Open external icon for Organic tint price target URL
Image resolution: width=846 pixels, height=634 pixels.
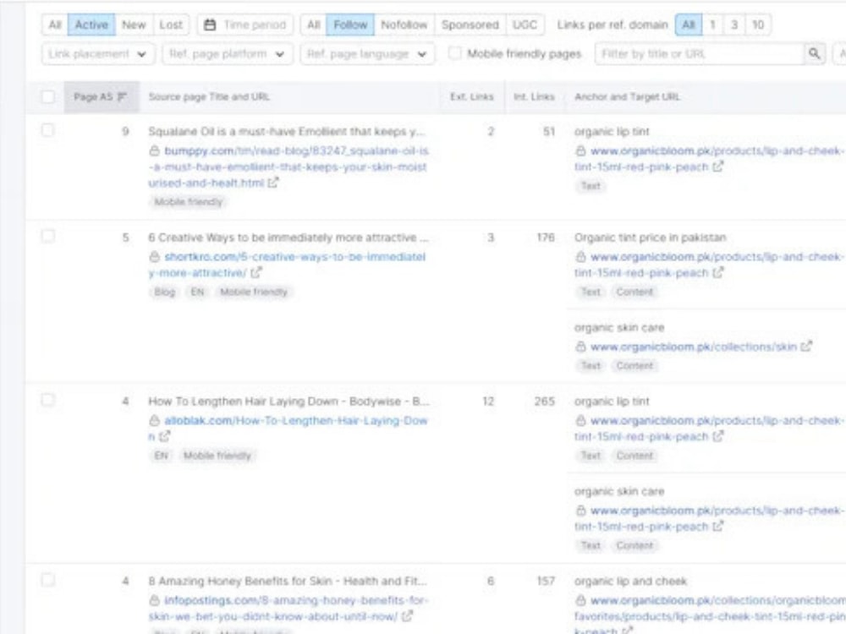pos(717,273)
